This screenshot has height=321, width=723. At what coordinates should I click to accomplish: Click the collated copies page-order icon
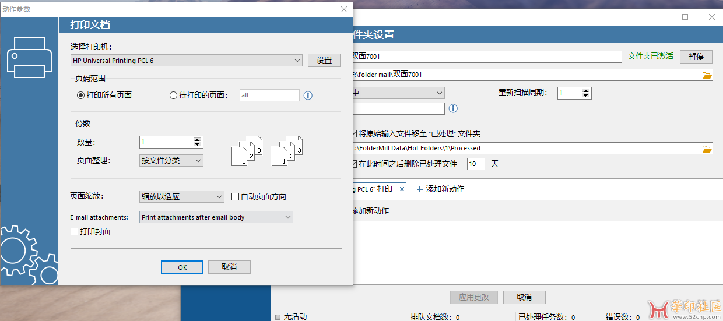click(x=247, y=151)
